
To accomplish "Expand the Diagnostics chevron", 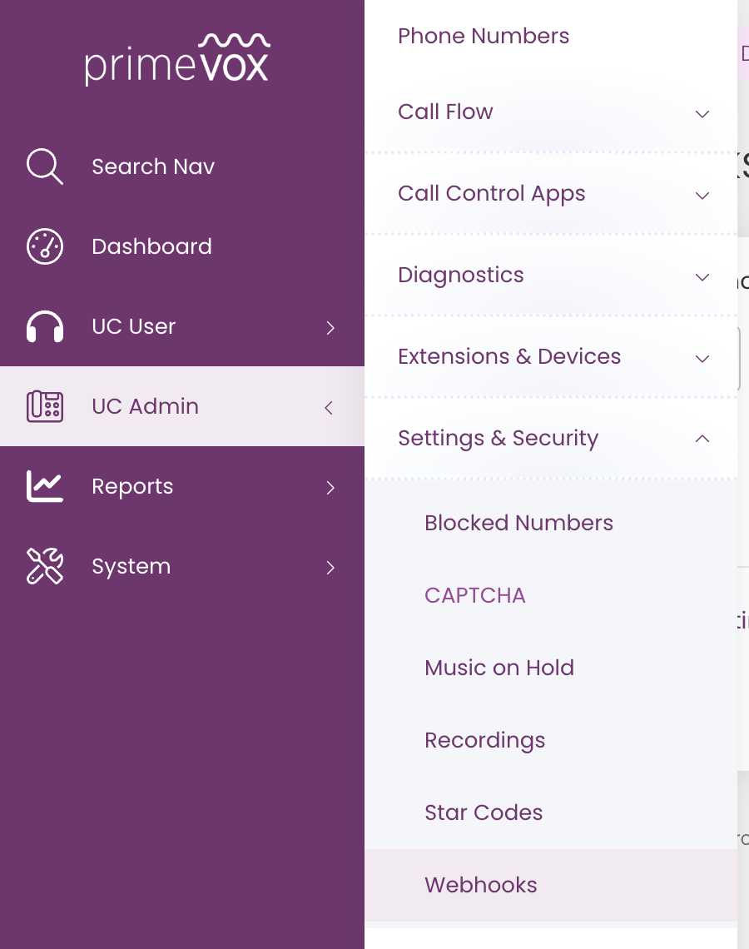I will [702, 277].
